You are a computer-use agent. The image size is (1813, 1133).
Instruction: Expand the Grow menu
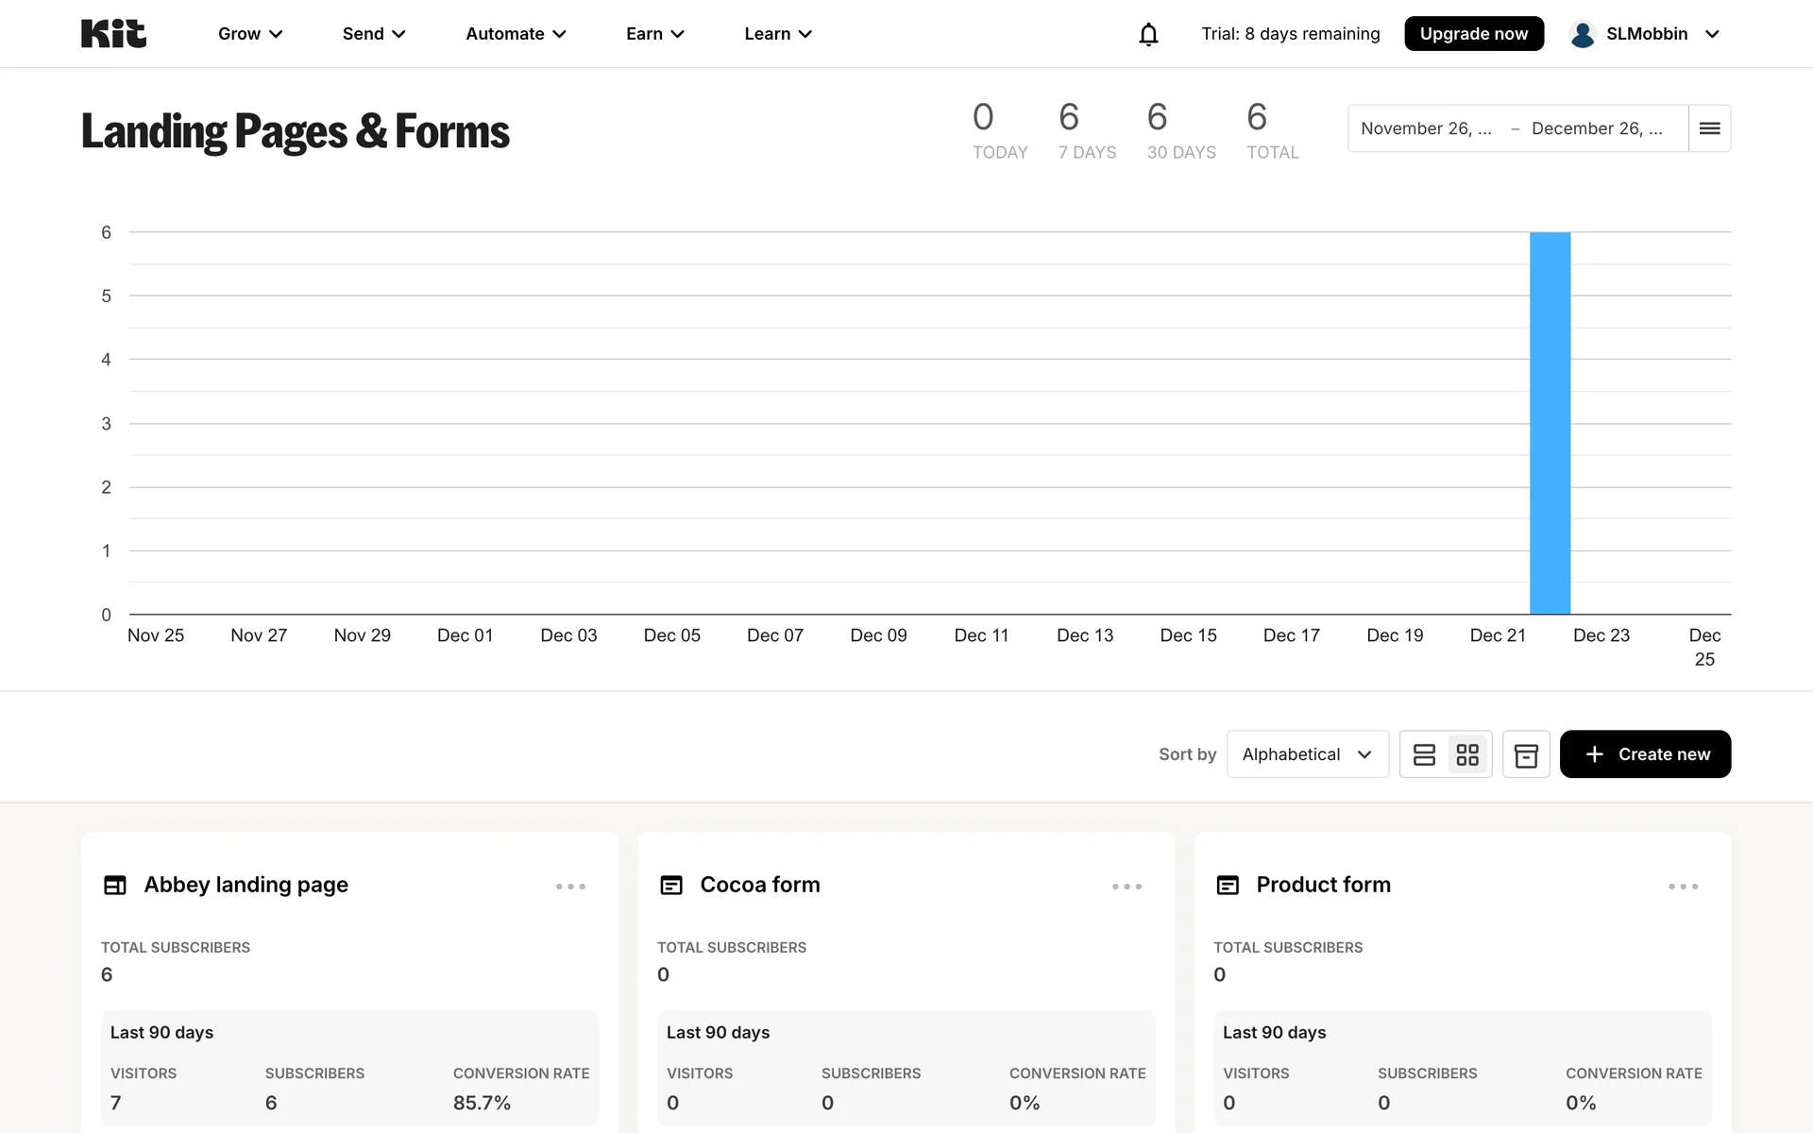pyautogui.click(x=250, y=34)
